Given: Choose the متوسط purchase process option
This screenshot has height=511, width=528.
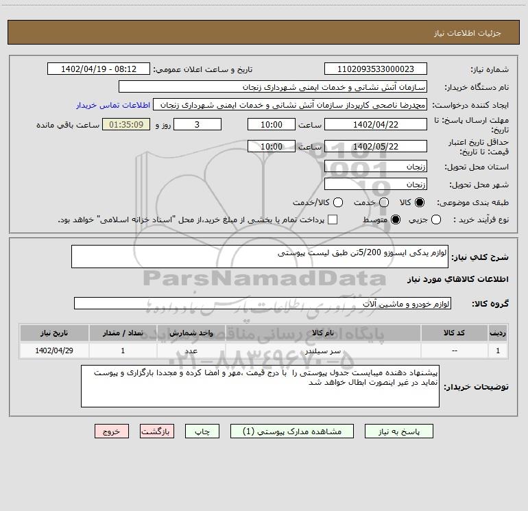Looking at the screenshot, I should (396, 219).
